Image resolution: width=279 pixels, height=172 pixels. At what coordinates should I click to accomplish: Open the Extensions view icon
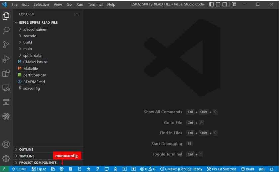tap(6, 73)
